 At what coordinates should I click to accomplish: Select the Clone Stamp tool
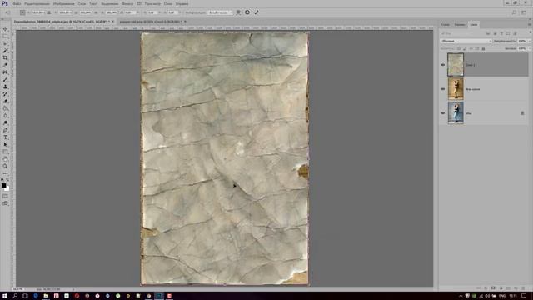5,87
